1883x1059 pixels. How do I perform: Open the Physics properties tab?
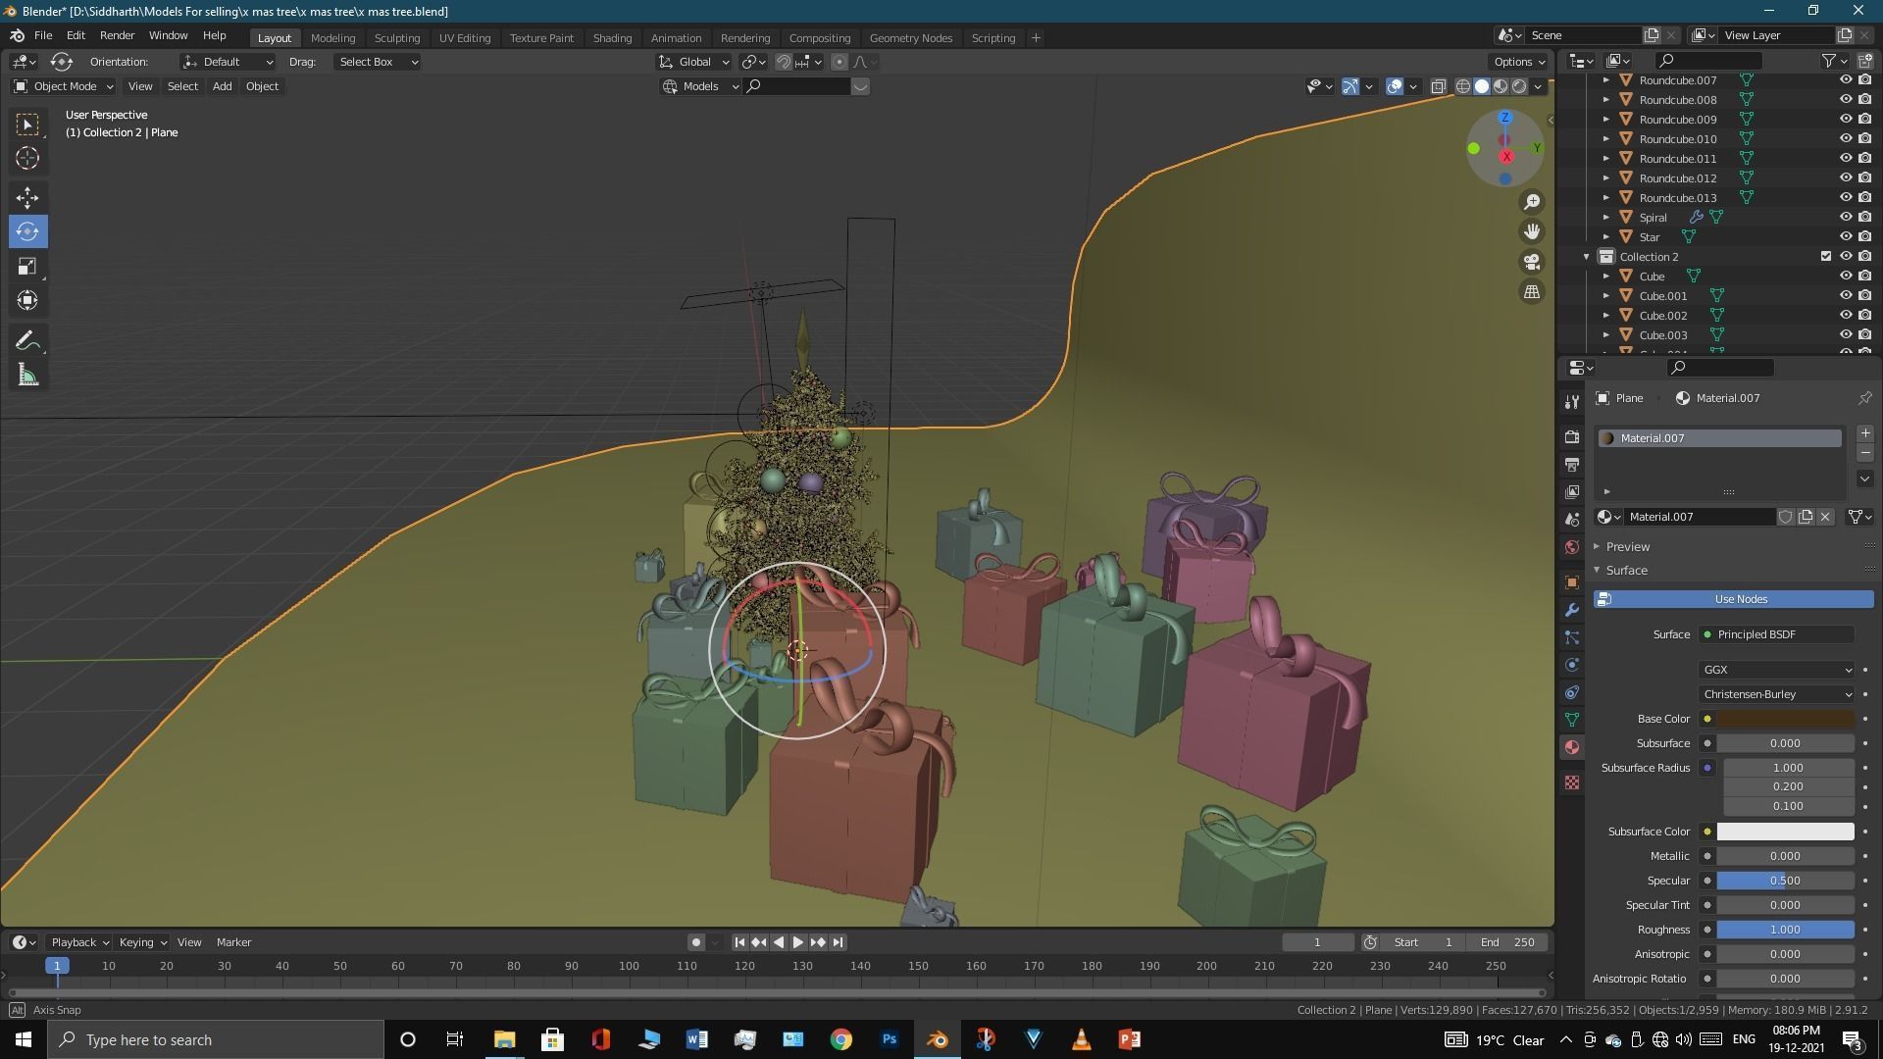coord(1572,665)
